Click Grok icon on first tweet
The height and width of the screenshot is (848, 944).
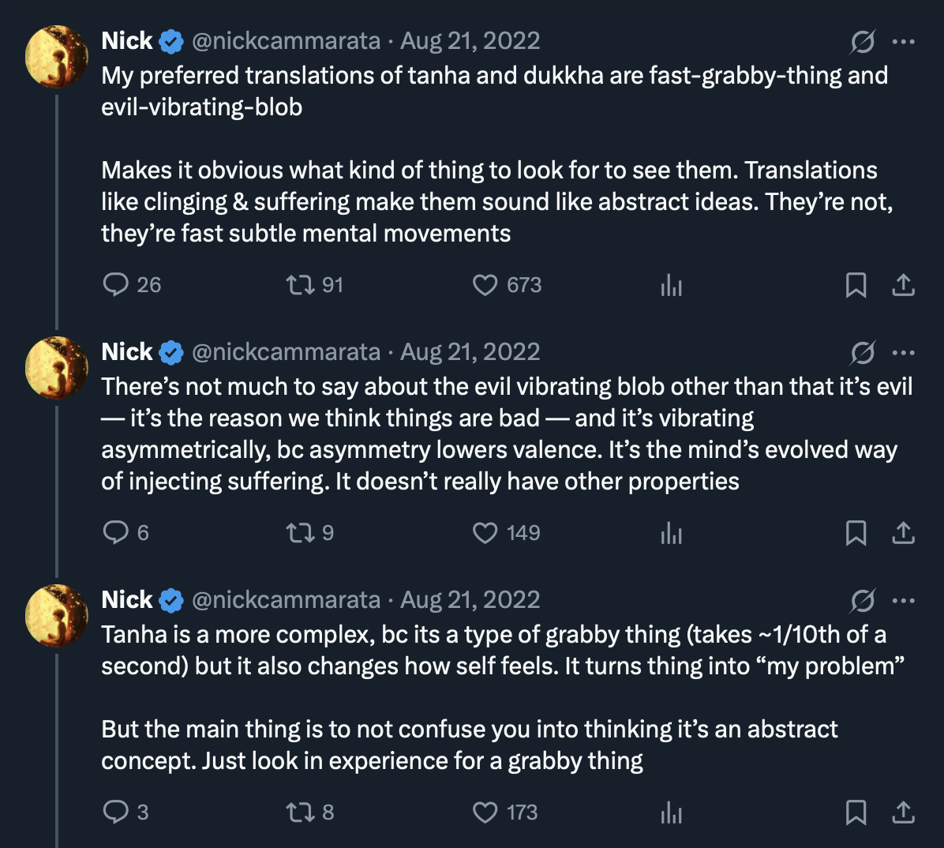pyautogui.click(x=863, y=41)
